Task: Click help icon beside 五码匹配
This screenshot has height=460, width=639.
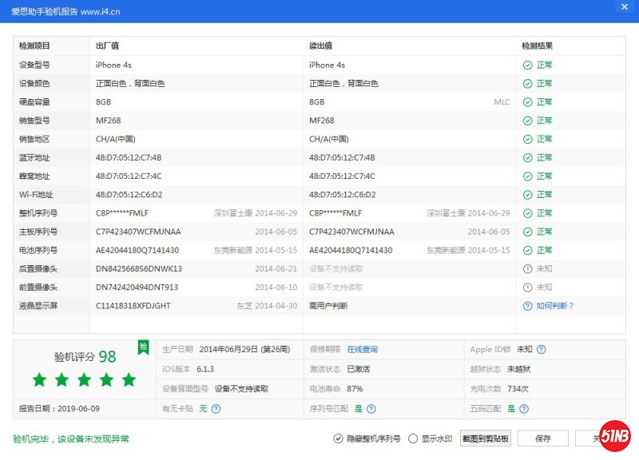Action: (x=524, y=408)
